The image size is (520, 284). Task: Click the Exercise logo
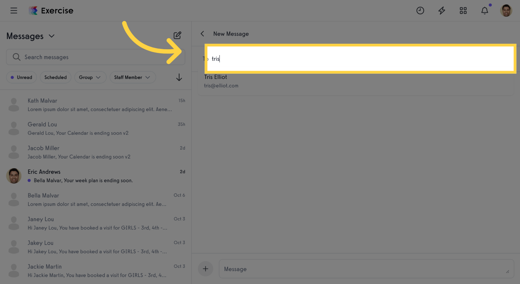(51, 11)
